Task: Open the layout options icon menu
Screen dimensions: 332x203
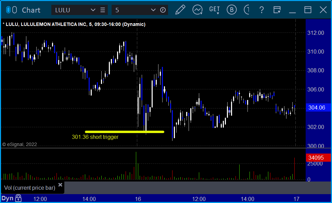Action: click(277, 10)
